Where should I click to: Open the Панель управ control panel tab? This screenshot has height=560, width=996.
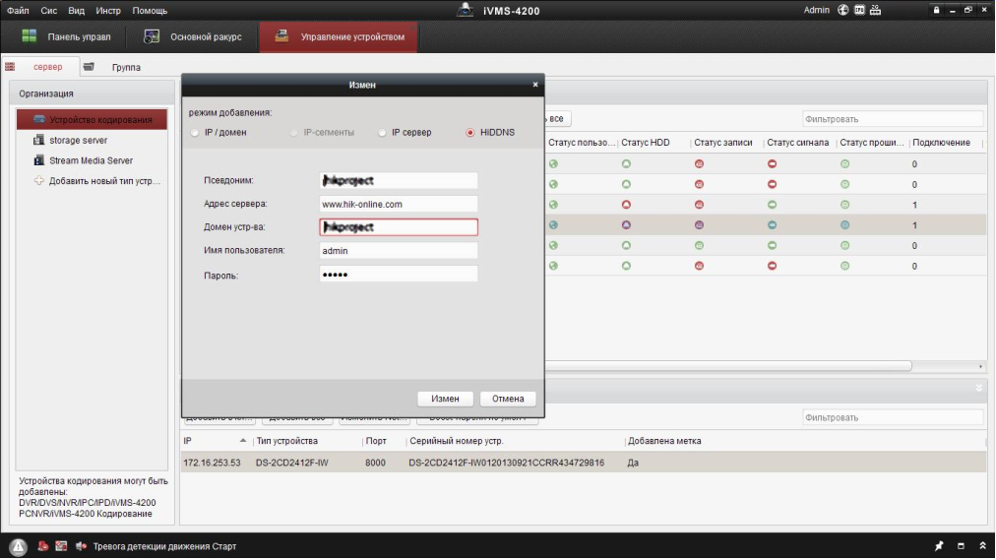(67, 37)
